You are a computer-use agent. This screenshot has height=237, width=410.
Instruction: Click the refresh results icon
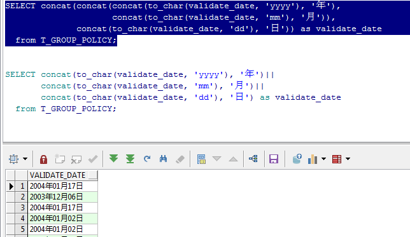[147, 159]
